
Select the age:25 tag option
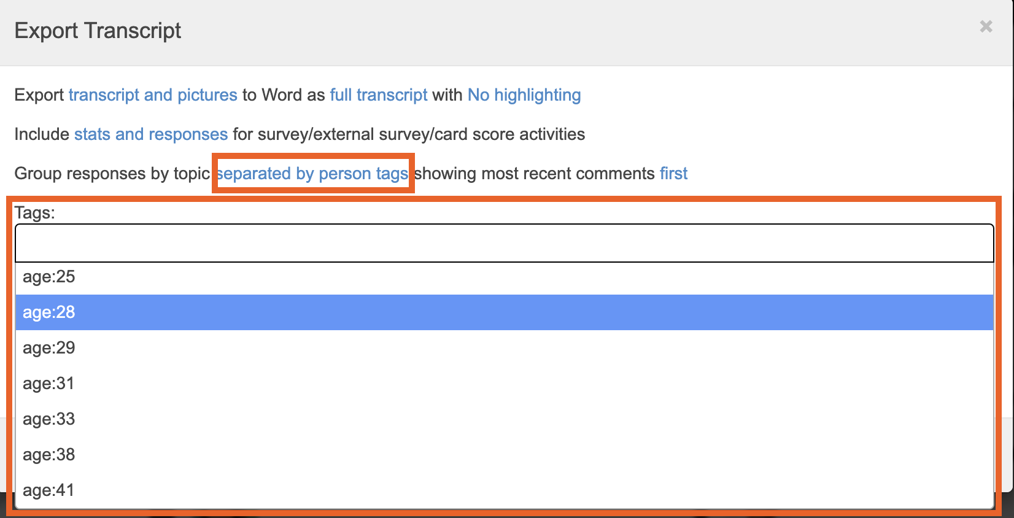point(49,277)
